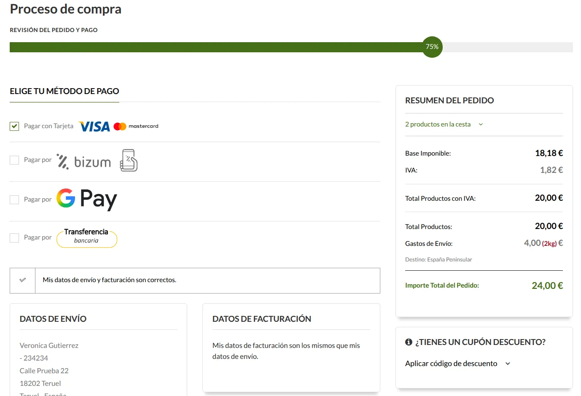The width and height of the screenshot is (581, 396).
Task: Expand the 2 productos en la cesta list
Action: [x=444, y=124]
